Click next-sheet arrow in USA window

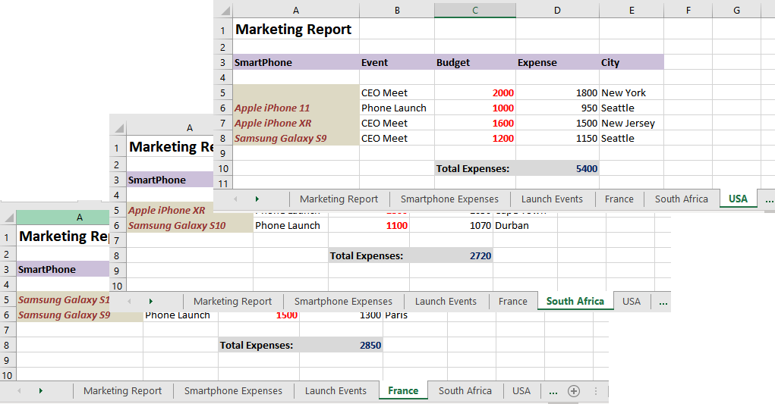[x=257, y=199]
